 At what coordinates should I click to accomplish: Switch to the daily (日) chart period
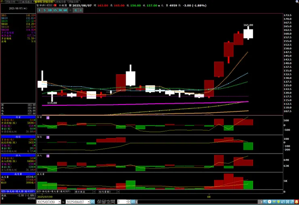click(70, 10)
